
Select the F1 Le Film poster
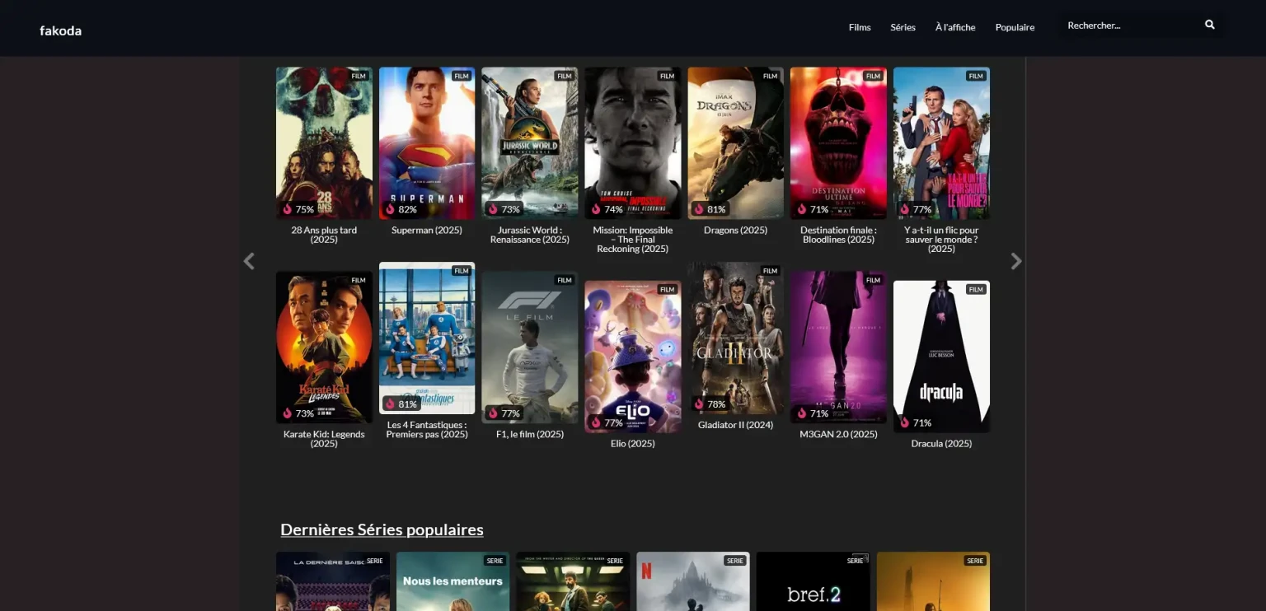tap(530, 347)
